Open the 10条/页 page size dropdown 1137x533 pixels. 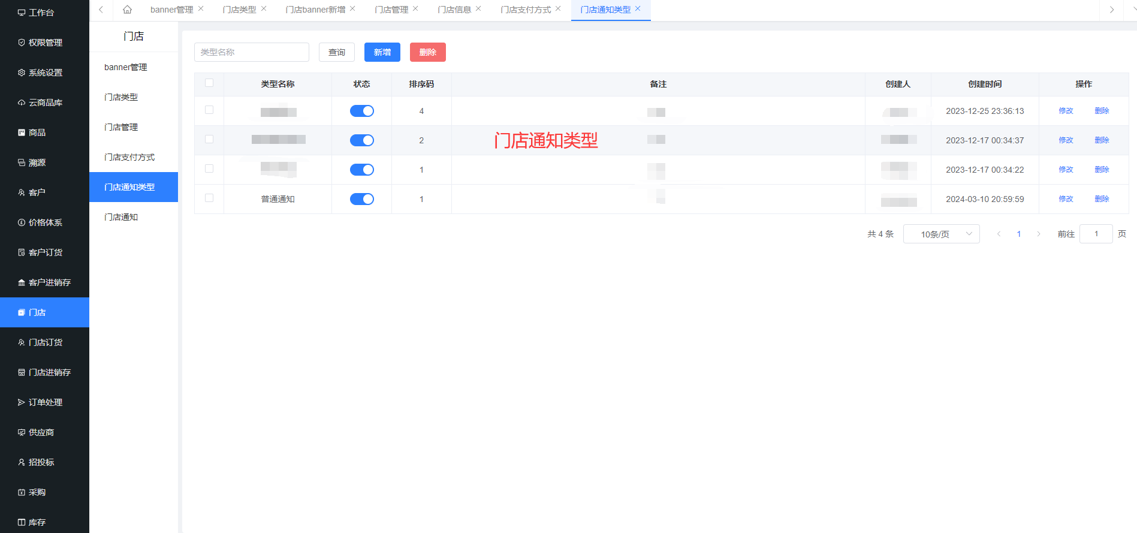941,234
